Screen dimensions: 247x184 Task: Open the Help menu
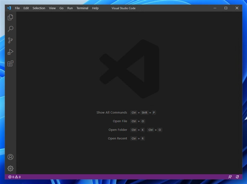coord(95,8)
